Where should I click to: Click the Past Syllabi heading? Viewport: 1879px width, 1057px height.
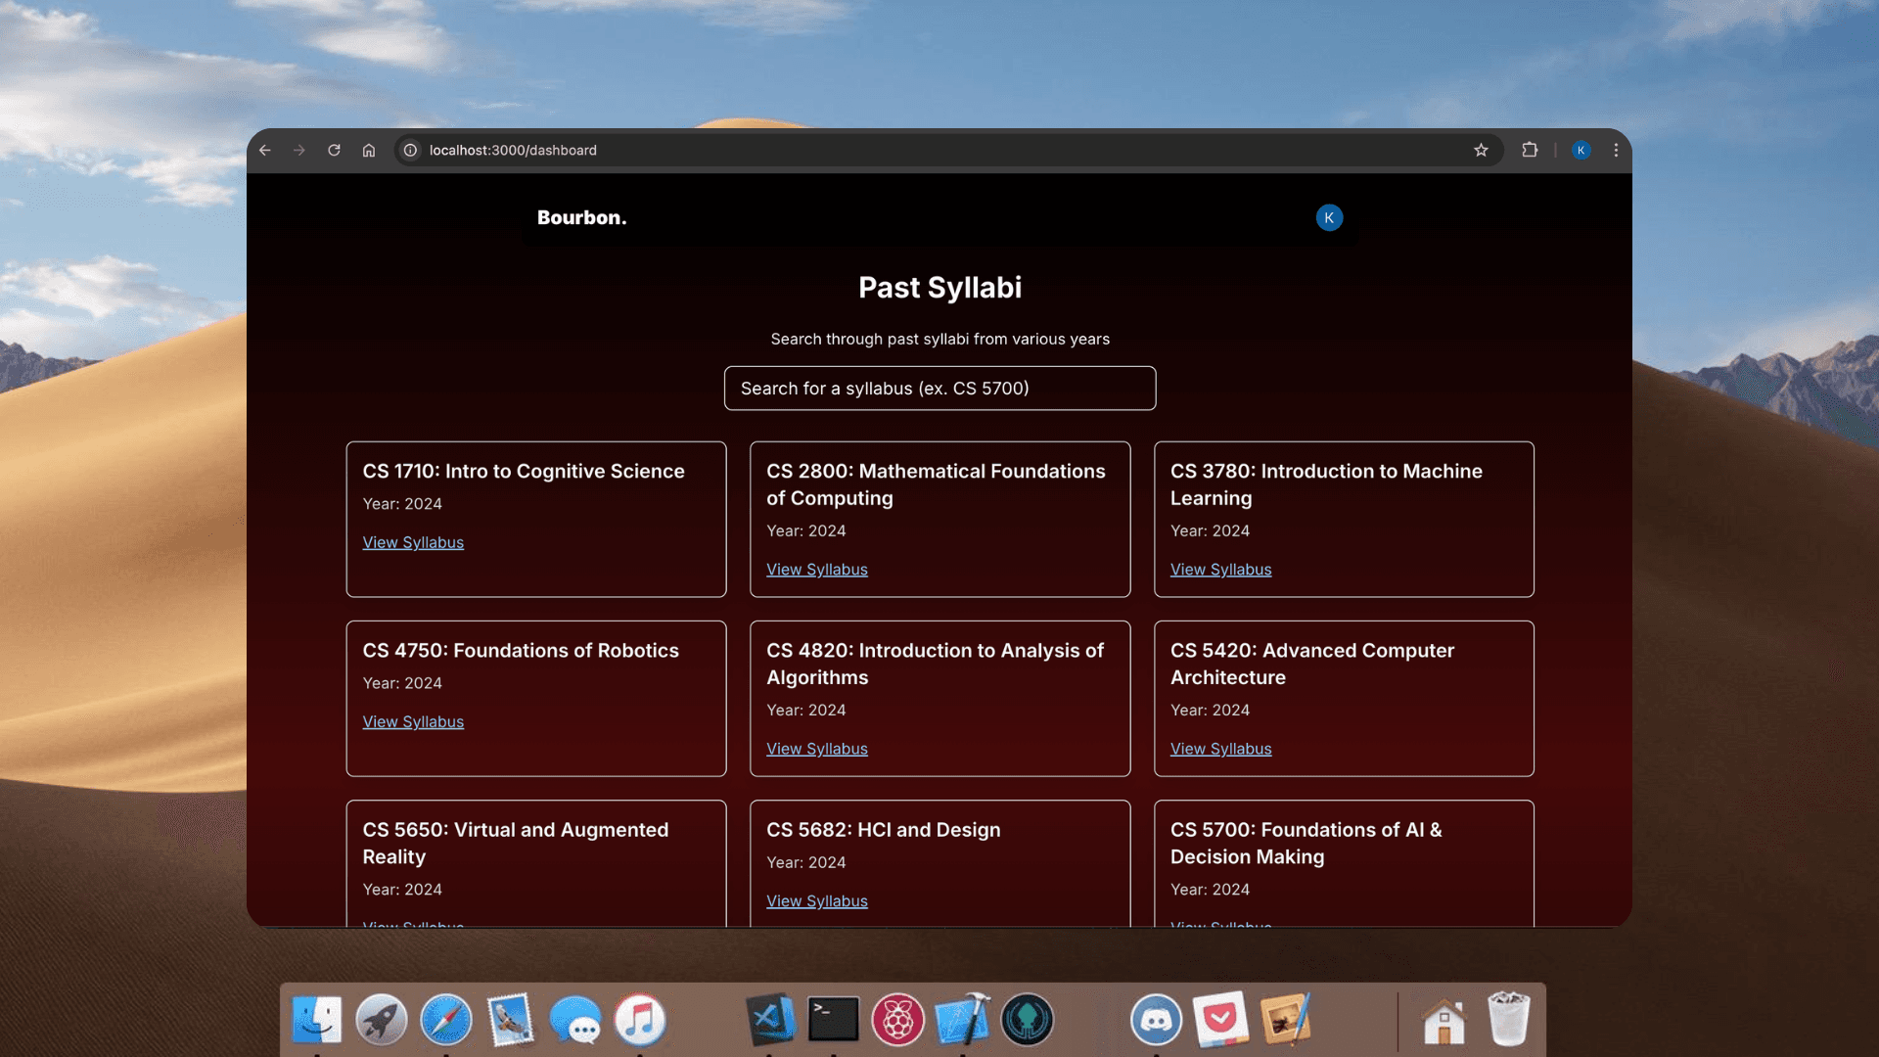[939, 287]
